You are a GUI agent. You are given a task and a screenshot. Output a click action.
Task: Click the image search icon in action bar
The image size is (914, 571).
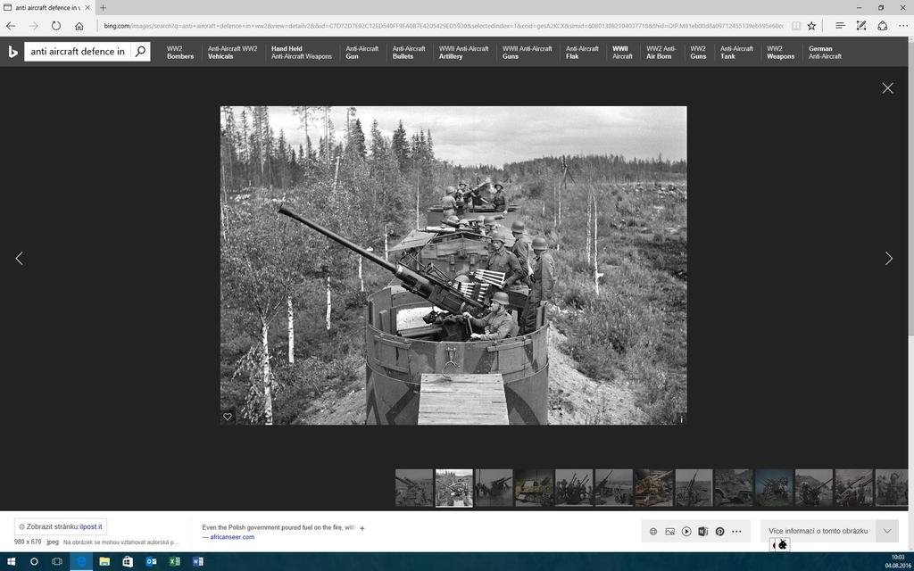(x=669, y=532)
